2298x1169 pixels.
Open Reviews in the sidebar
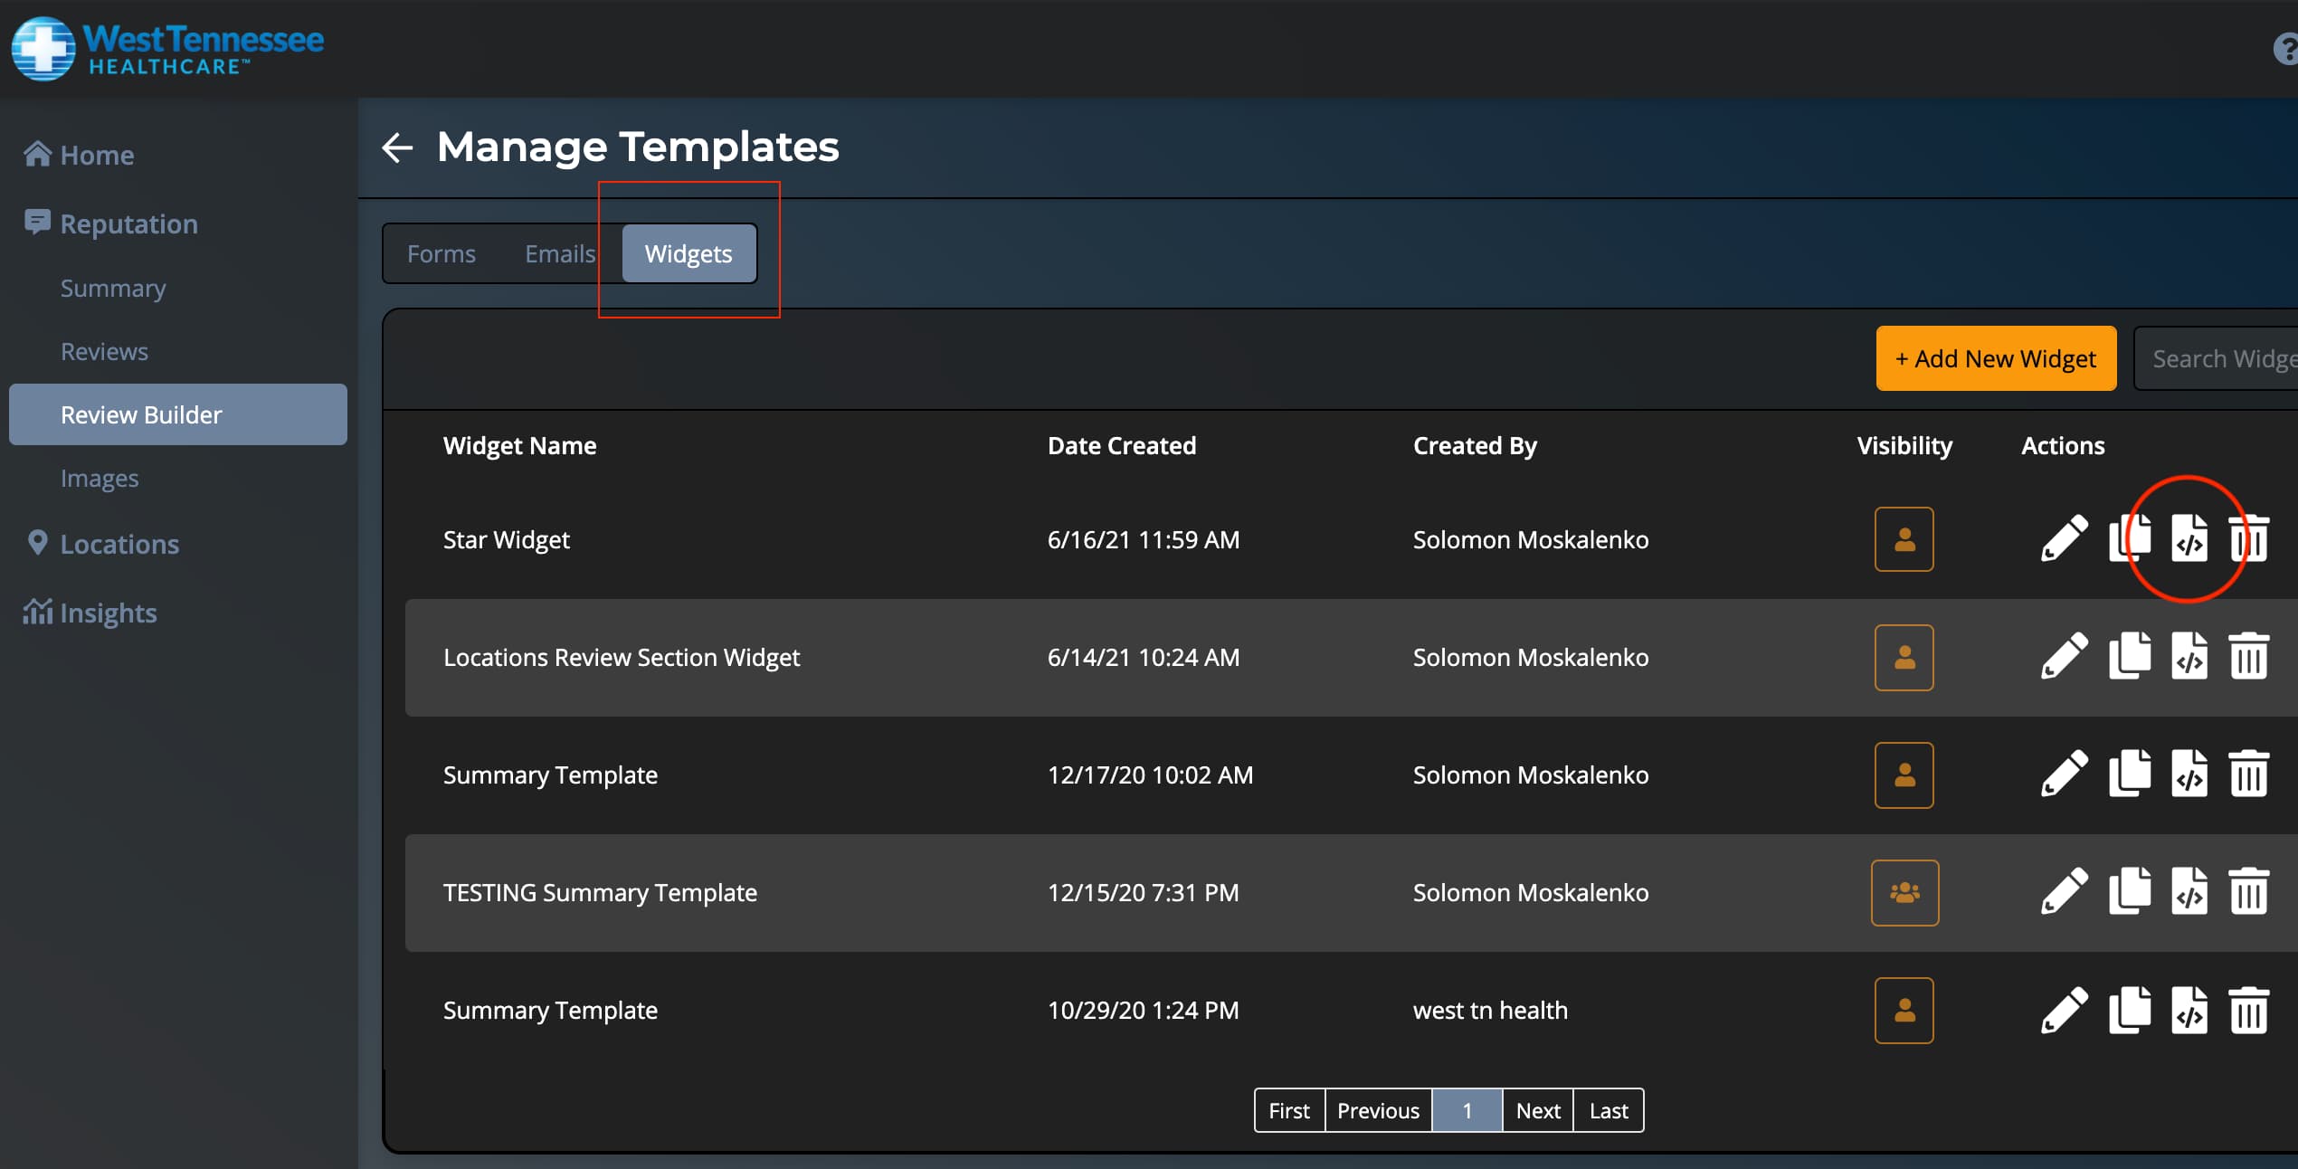coord(104,351)
